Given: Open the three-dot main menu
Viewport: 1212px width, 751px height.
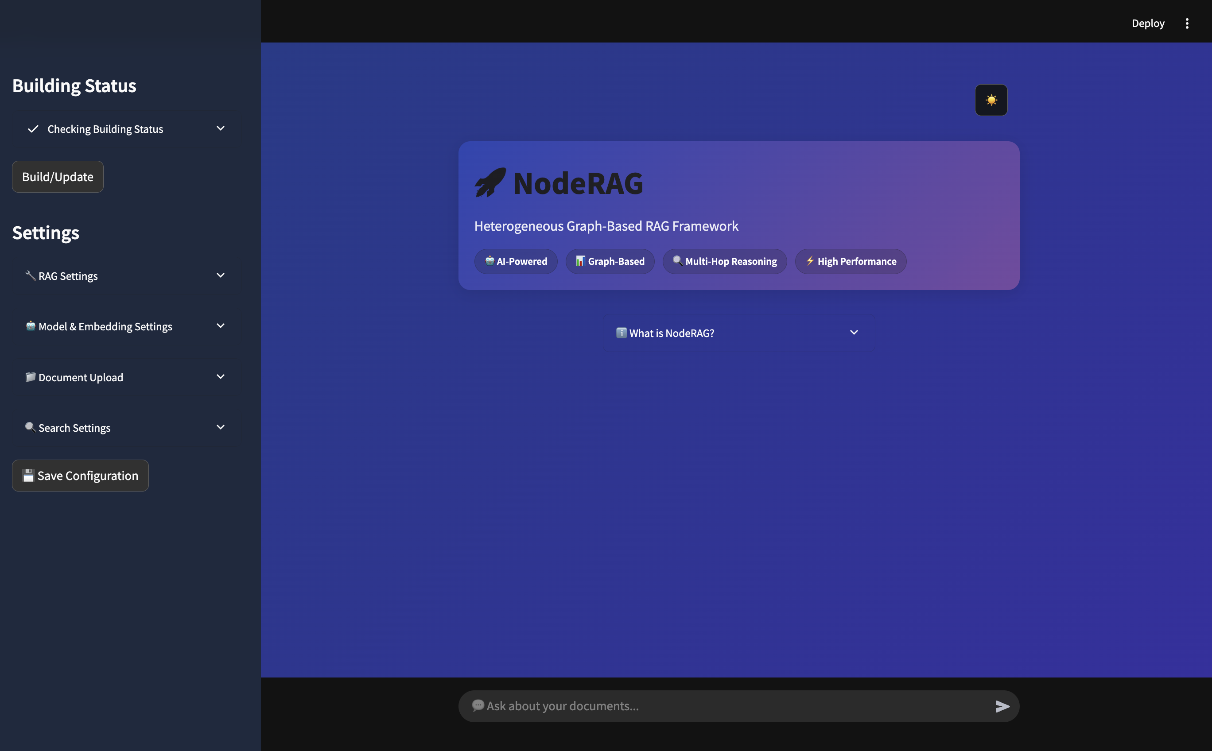Looking at the screenshot, I should [1187, 23].
